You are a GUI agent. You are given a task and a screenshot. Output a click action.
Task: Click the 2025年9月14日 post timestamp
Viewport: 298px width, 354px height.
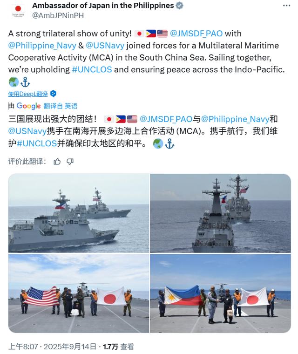pos(70,347)
